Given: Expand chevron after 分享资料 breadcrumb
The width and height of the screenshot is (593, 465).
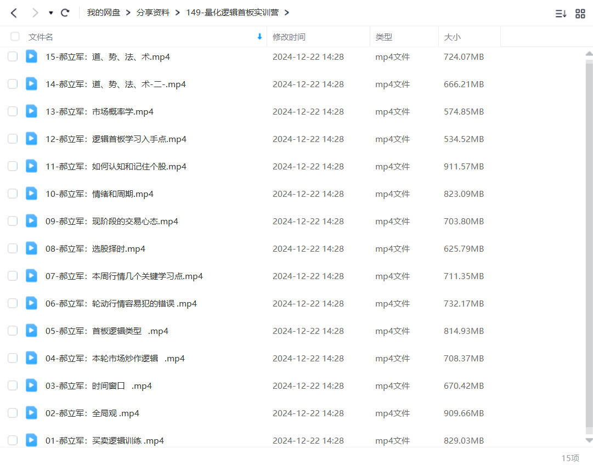Looking at the screenshot, I should (177, 13).
